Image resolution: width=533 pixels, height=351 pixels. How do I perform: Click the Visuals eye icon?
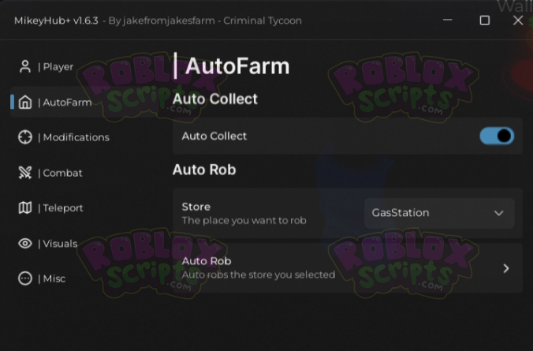click(25, 244)
